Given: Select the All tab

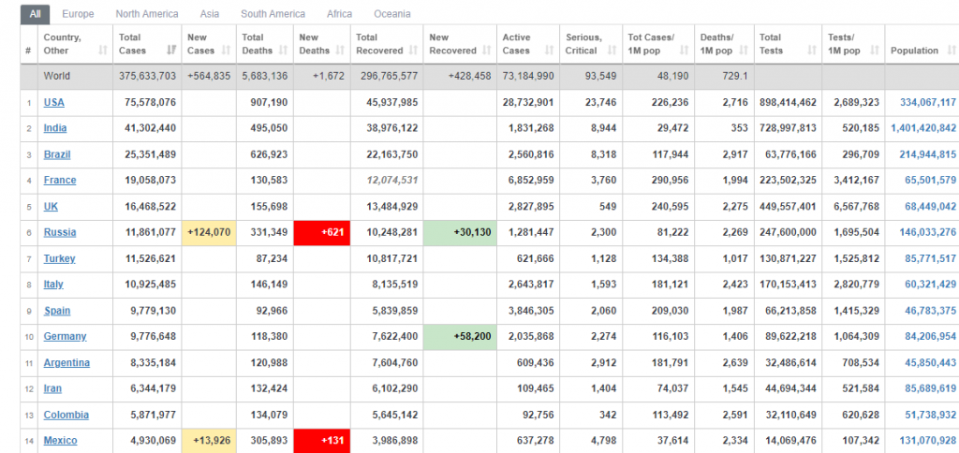Looking at the screenshot, I should [x=35, y=13].
